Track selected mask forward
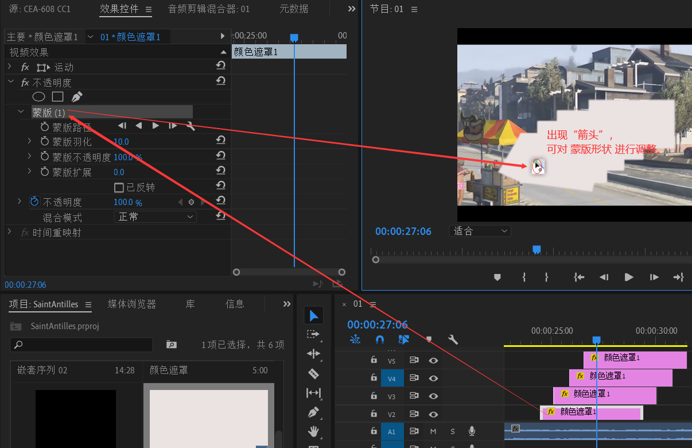This screenshot has height=448, width=692. click(155, 126)
